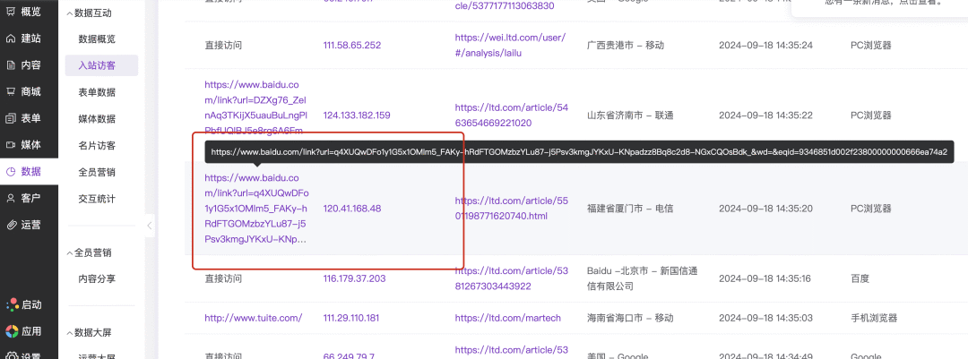The image size is (968, 359).
Task: Click IP address 116.179.37.203
Action: [x=354, y=278]
